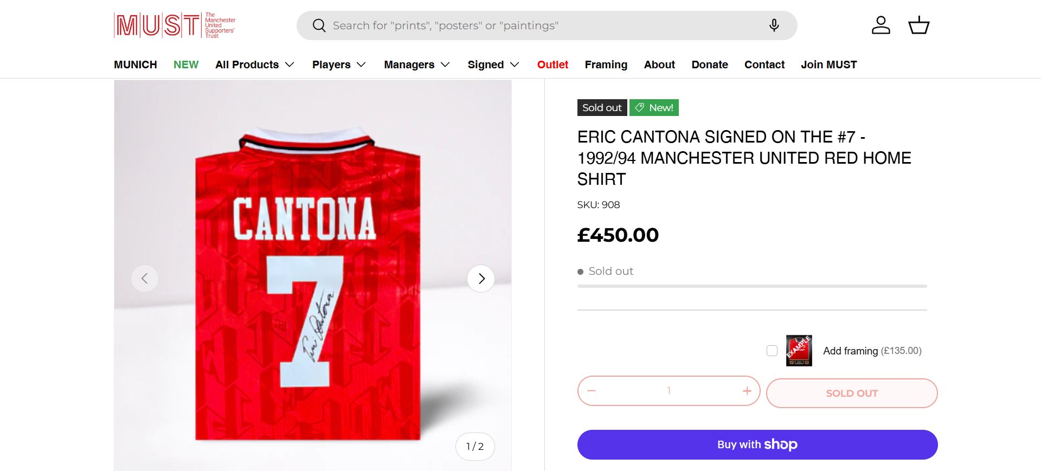Open the shopping basket icon
The height and width of the screenshot is (471, 1041).
click(x=918, y=25)
